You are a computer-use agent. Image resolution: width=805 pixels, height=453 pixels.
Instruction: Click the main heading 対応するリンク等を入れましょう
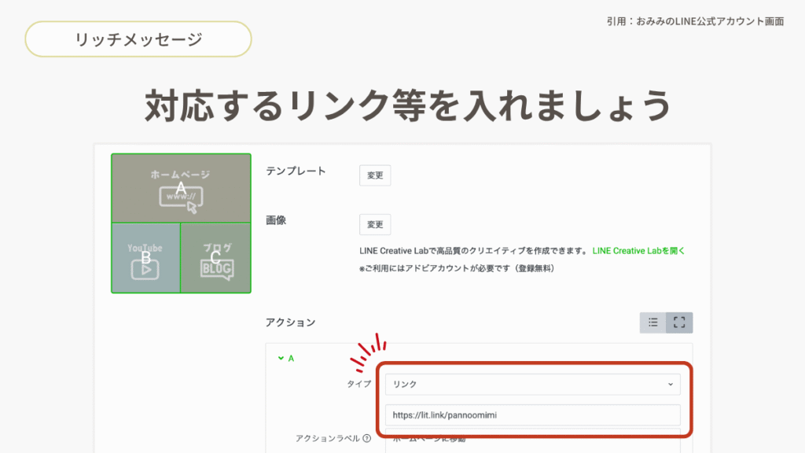408,105
